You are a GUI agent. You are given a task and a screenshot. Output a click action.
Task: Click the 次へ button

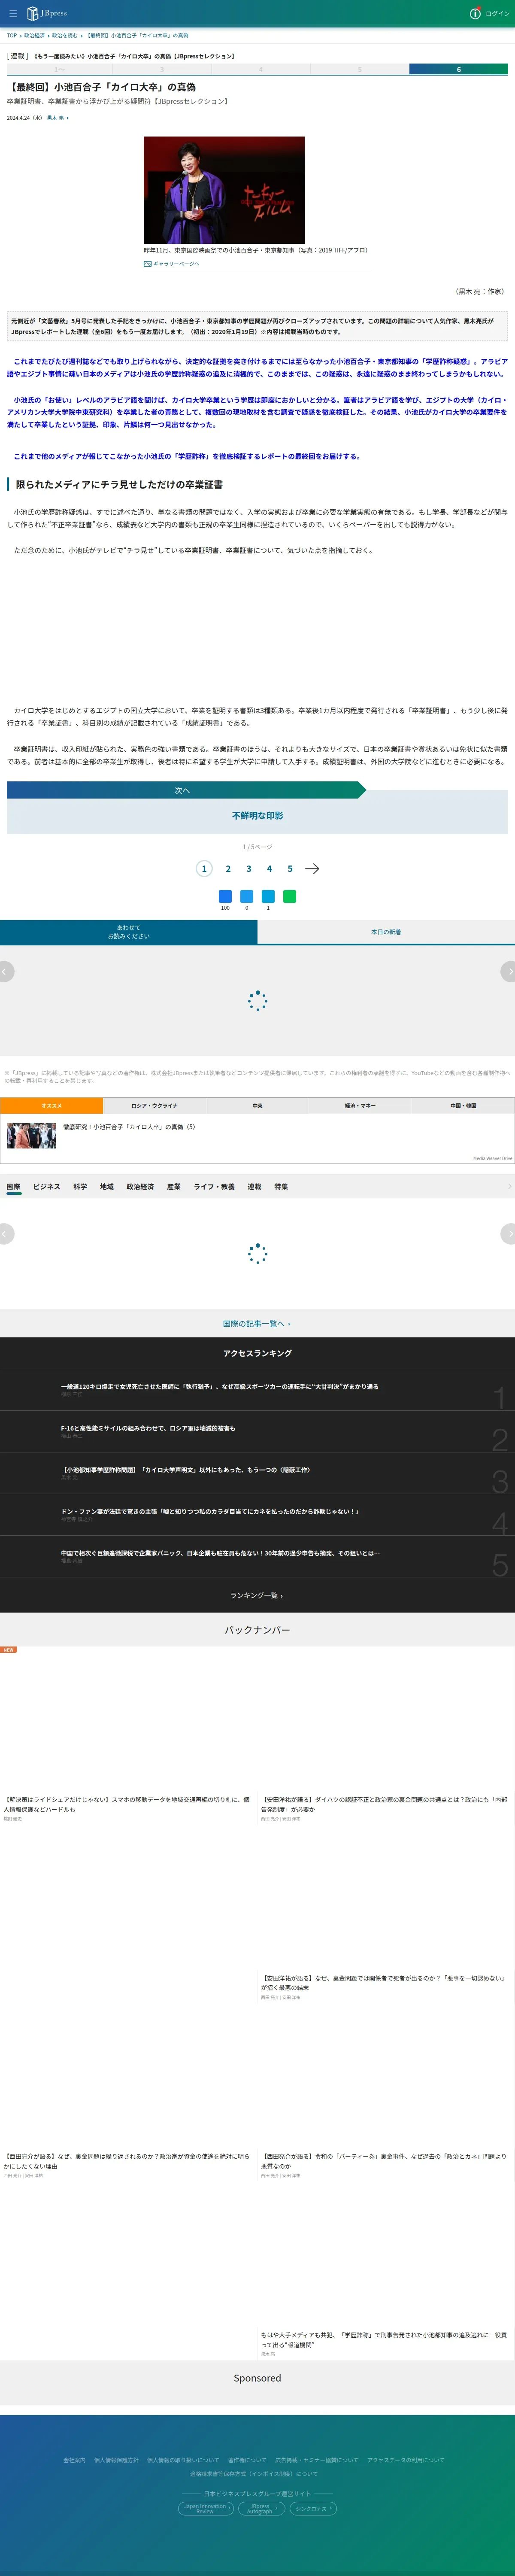pos(186,790)
